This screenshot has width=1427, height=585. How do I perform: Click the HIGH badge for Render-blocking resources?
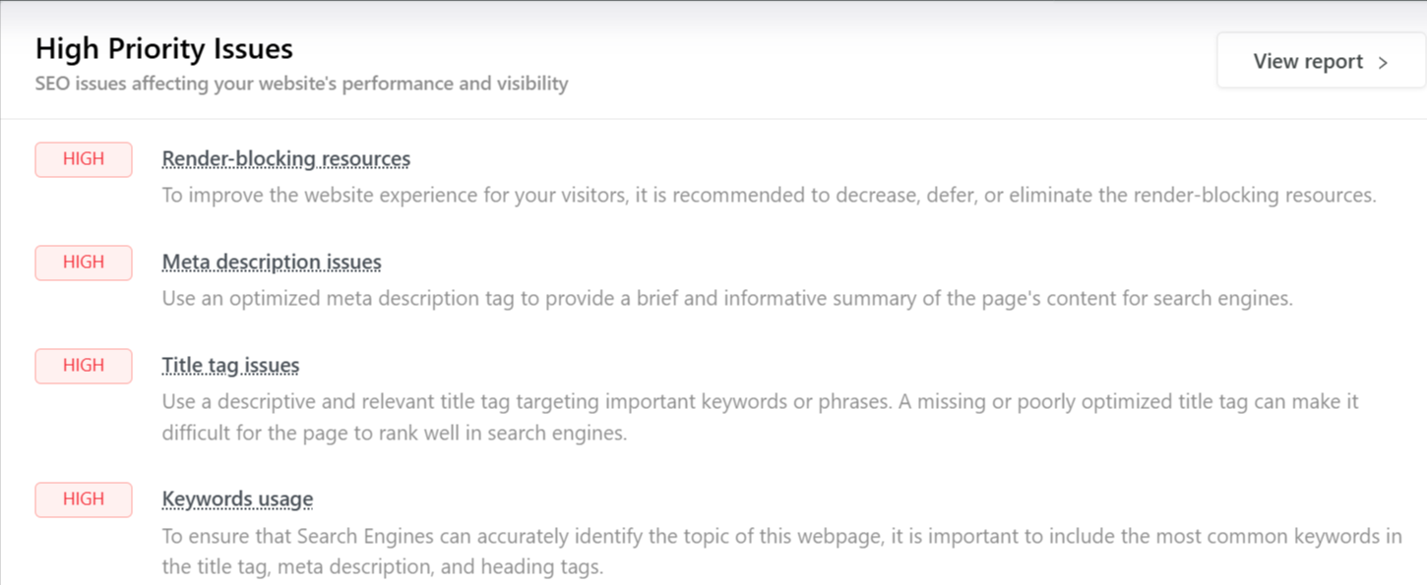click(x=84, y=159)
